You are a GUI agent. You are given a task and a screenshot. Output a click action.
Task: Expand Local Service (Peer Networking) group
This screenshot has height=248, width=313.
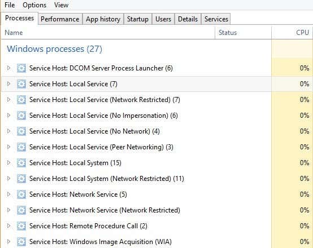pos(8,147)
